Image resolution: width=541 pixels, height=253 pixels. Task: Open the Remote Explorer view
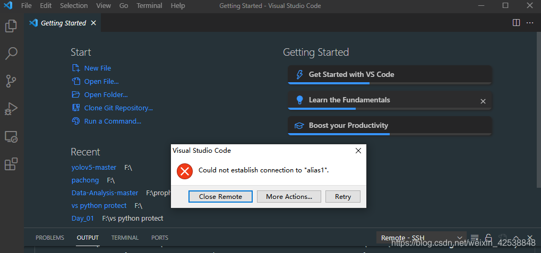point(11,137)
